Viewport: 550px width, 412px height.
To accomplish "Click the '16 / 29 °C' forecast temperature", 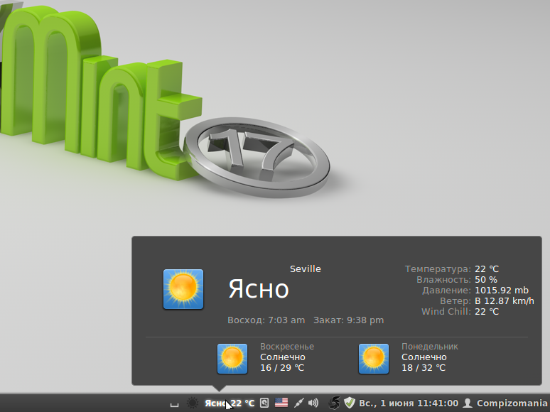I will pyautogui.click(x=282, y=368).
